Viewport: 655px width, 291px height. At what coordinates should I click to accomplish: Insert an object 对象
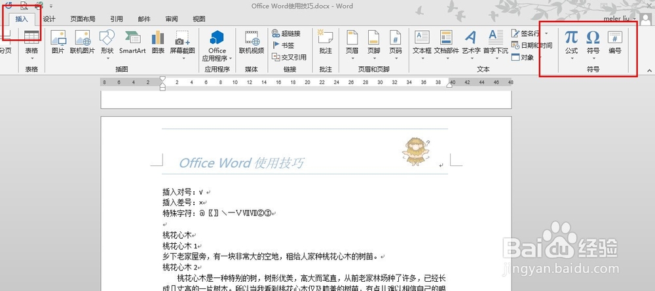tap(523, 57)
